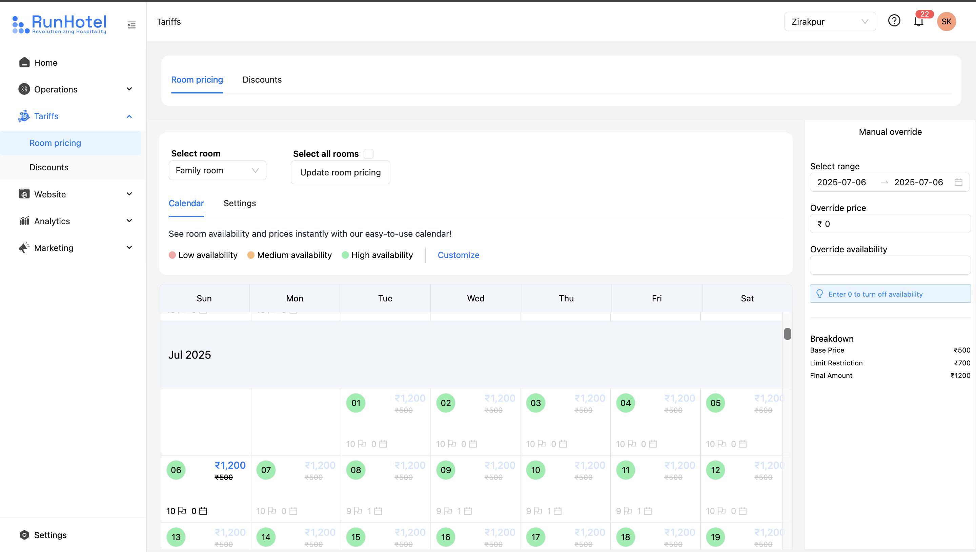Collapse the sidebar with the menu fold icon
The height and width of the screenshot is (552, 976).
131,25
